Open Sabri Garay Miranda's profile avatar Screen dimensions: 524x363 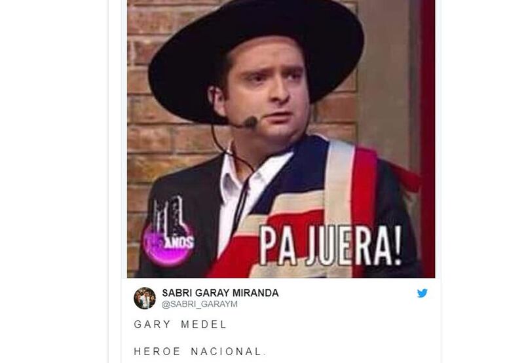[145, 298]
